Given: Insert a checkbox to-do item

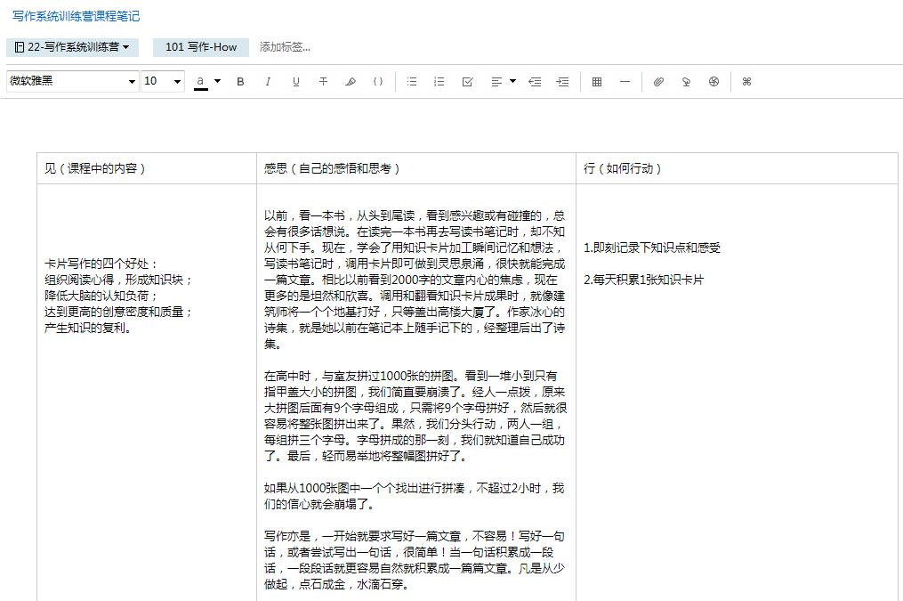Looking at the screenshot, I should point(467,82).
